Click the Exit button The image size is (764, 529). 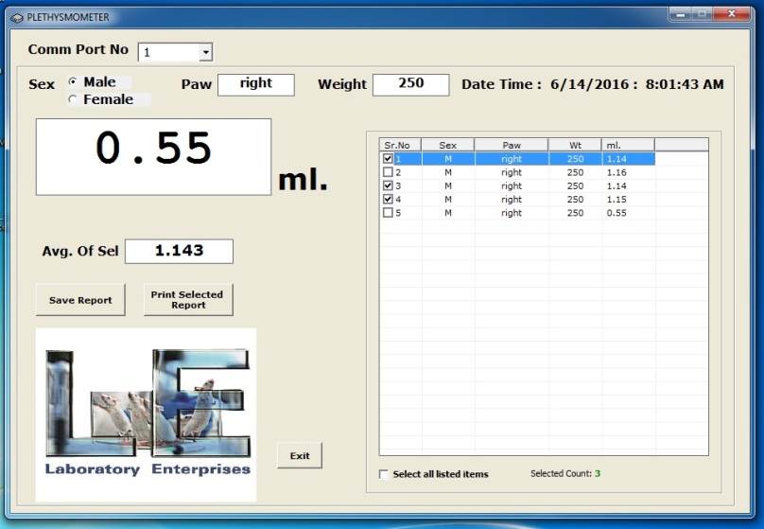tap(300, 455)
